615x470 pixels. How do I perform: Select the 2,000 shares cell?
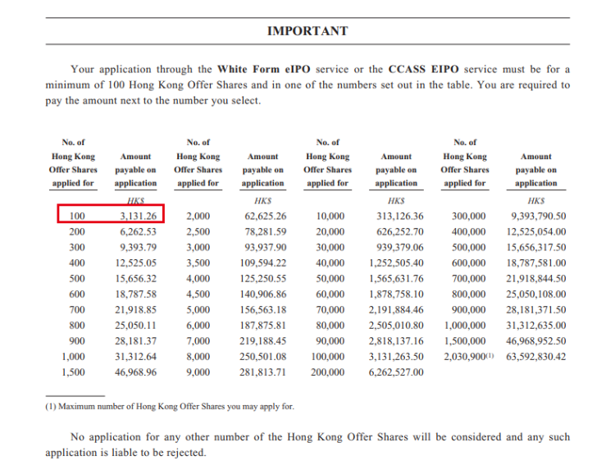[x=200, y=216]
